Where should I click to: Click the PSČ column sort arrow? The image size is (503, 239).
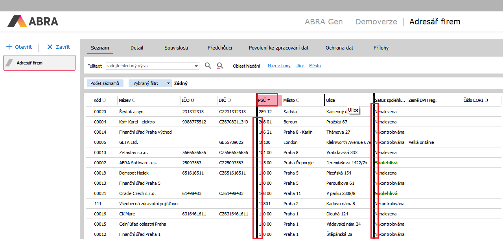pos(269,100)
